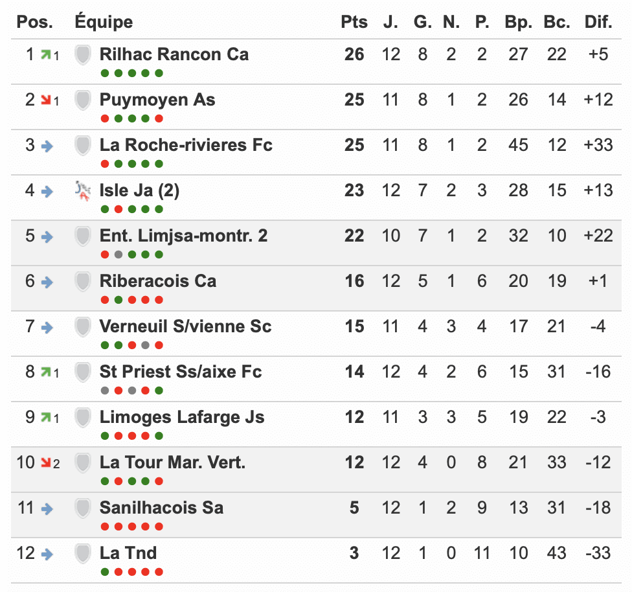
Task: Click the St Priest Ss/aixe Fc team name
Action: 181,372
